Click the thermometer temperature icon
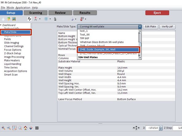Viewport: 182px width, 136px height. (x=82, y=19)
